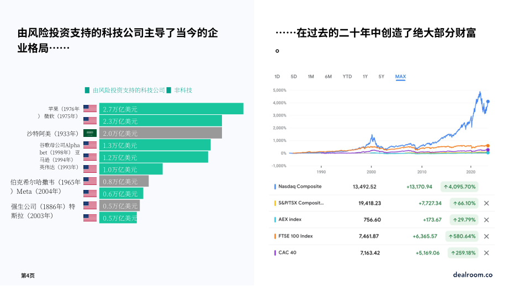Select the 5Y time range tab
Screen dimensions: 508x286
click(382, 76)
